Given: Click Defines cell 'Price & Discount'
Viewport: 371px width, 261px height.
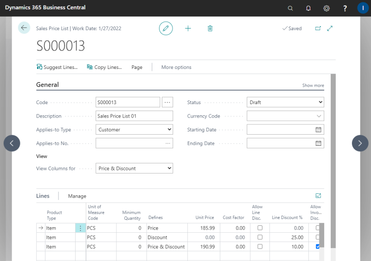Looking at the screenshot, I should (x=167, y=247).
